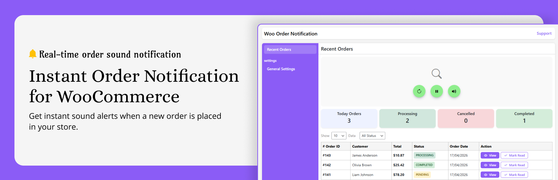Image resolution: width=558 pixels, height=180 pixels.
Task: Select the Processing summary card
Action: (x=407, y=118)
